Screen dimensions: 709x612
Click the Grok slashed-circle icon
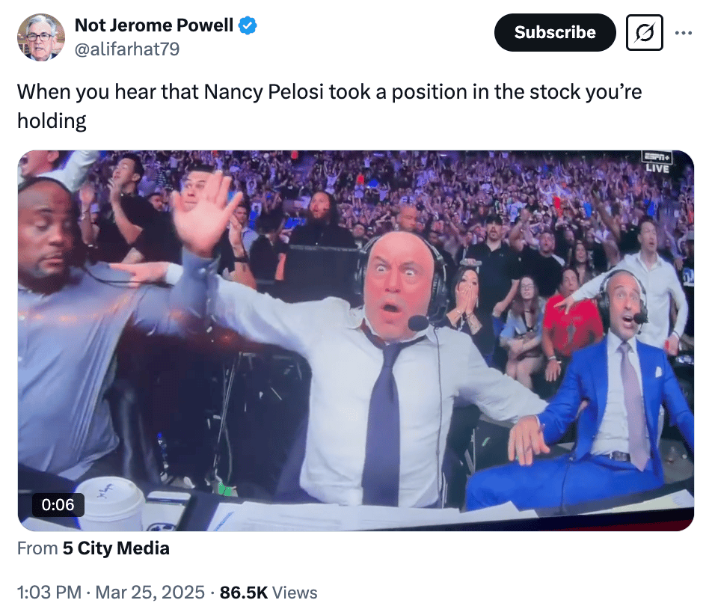(x=645, y=33)
